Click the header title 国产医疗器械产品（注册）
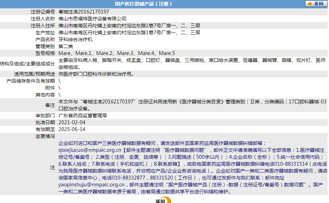Screen dimensions: 329x203 point(144,4)
